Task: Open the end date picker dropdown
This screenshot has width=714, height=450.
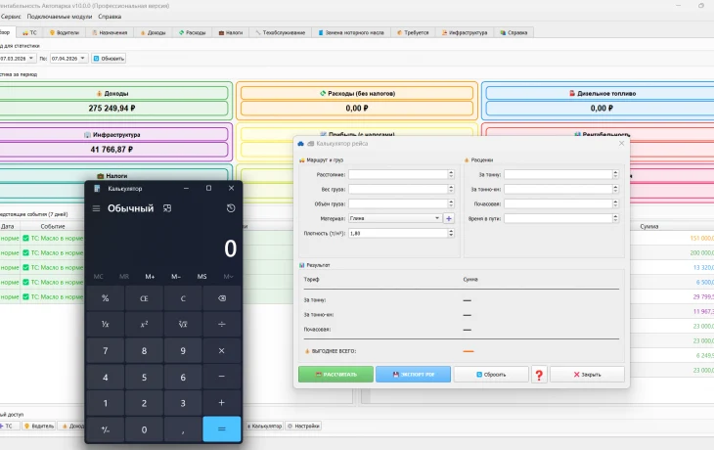Action: 82,59
